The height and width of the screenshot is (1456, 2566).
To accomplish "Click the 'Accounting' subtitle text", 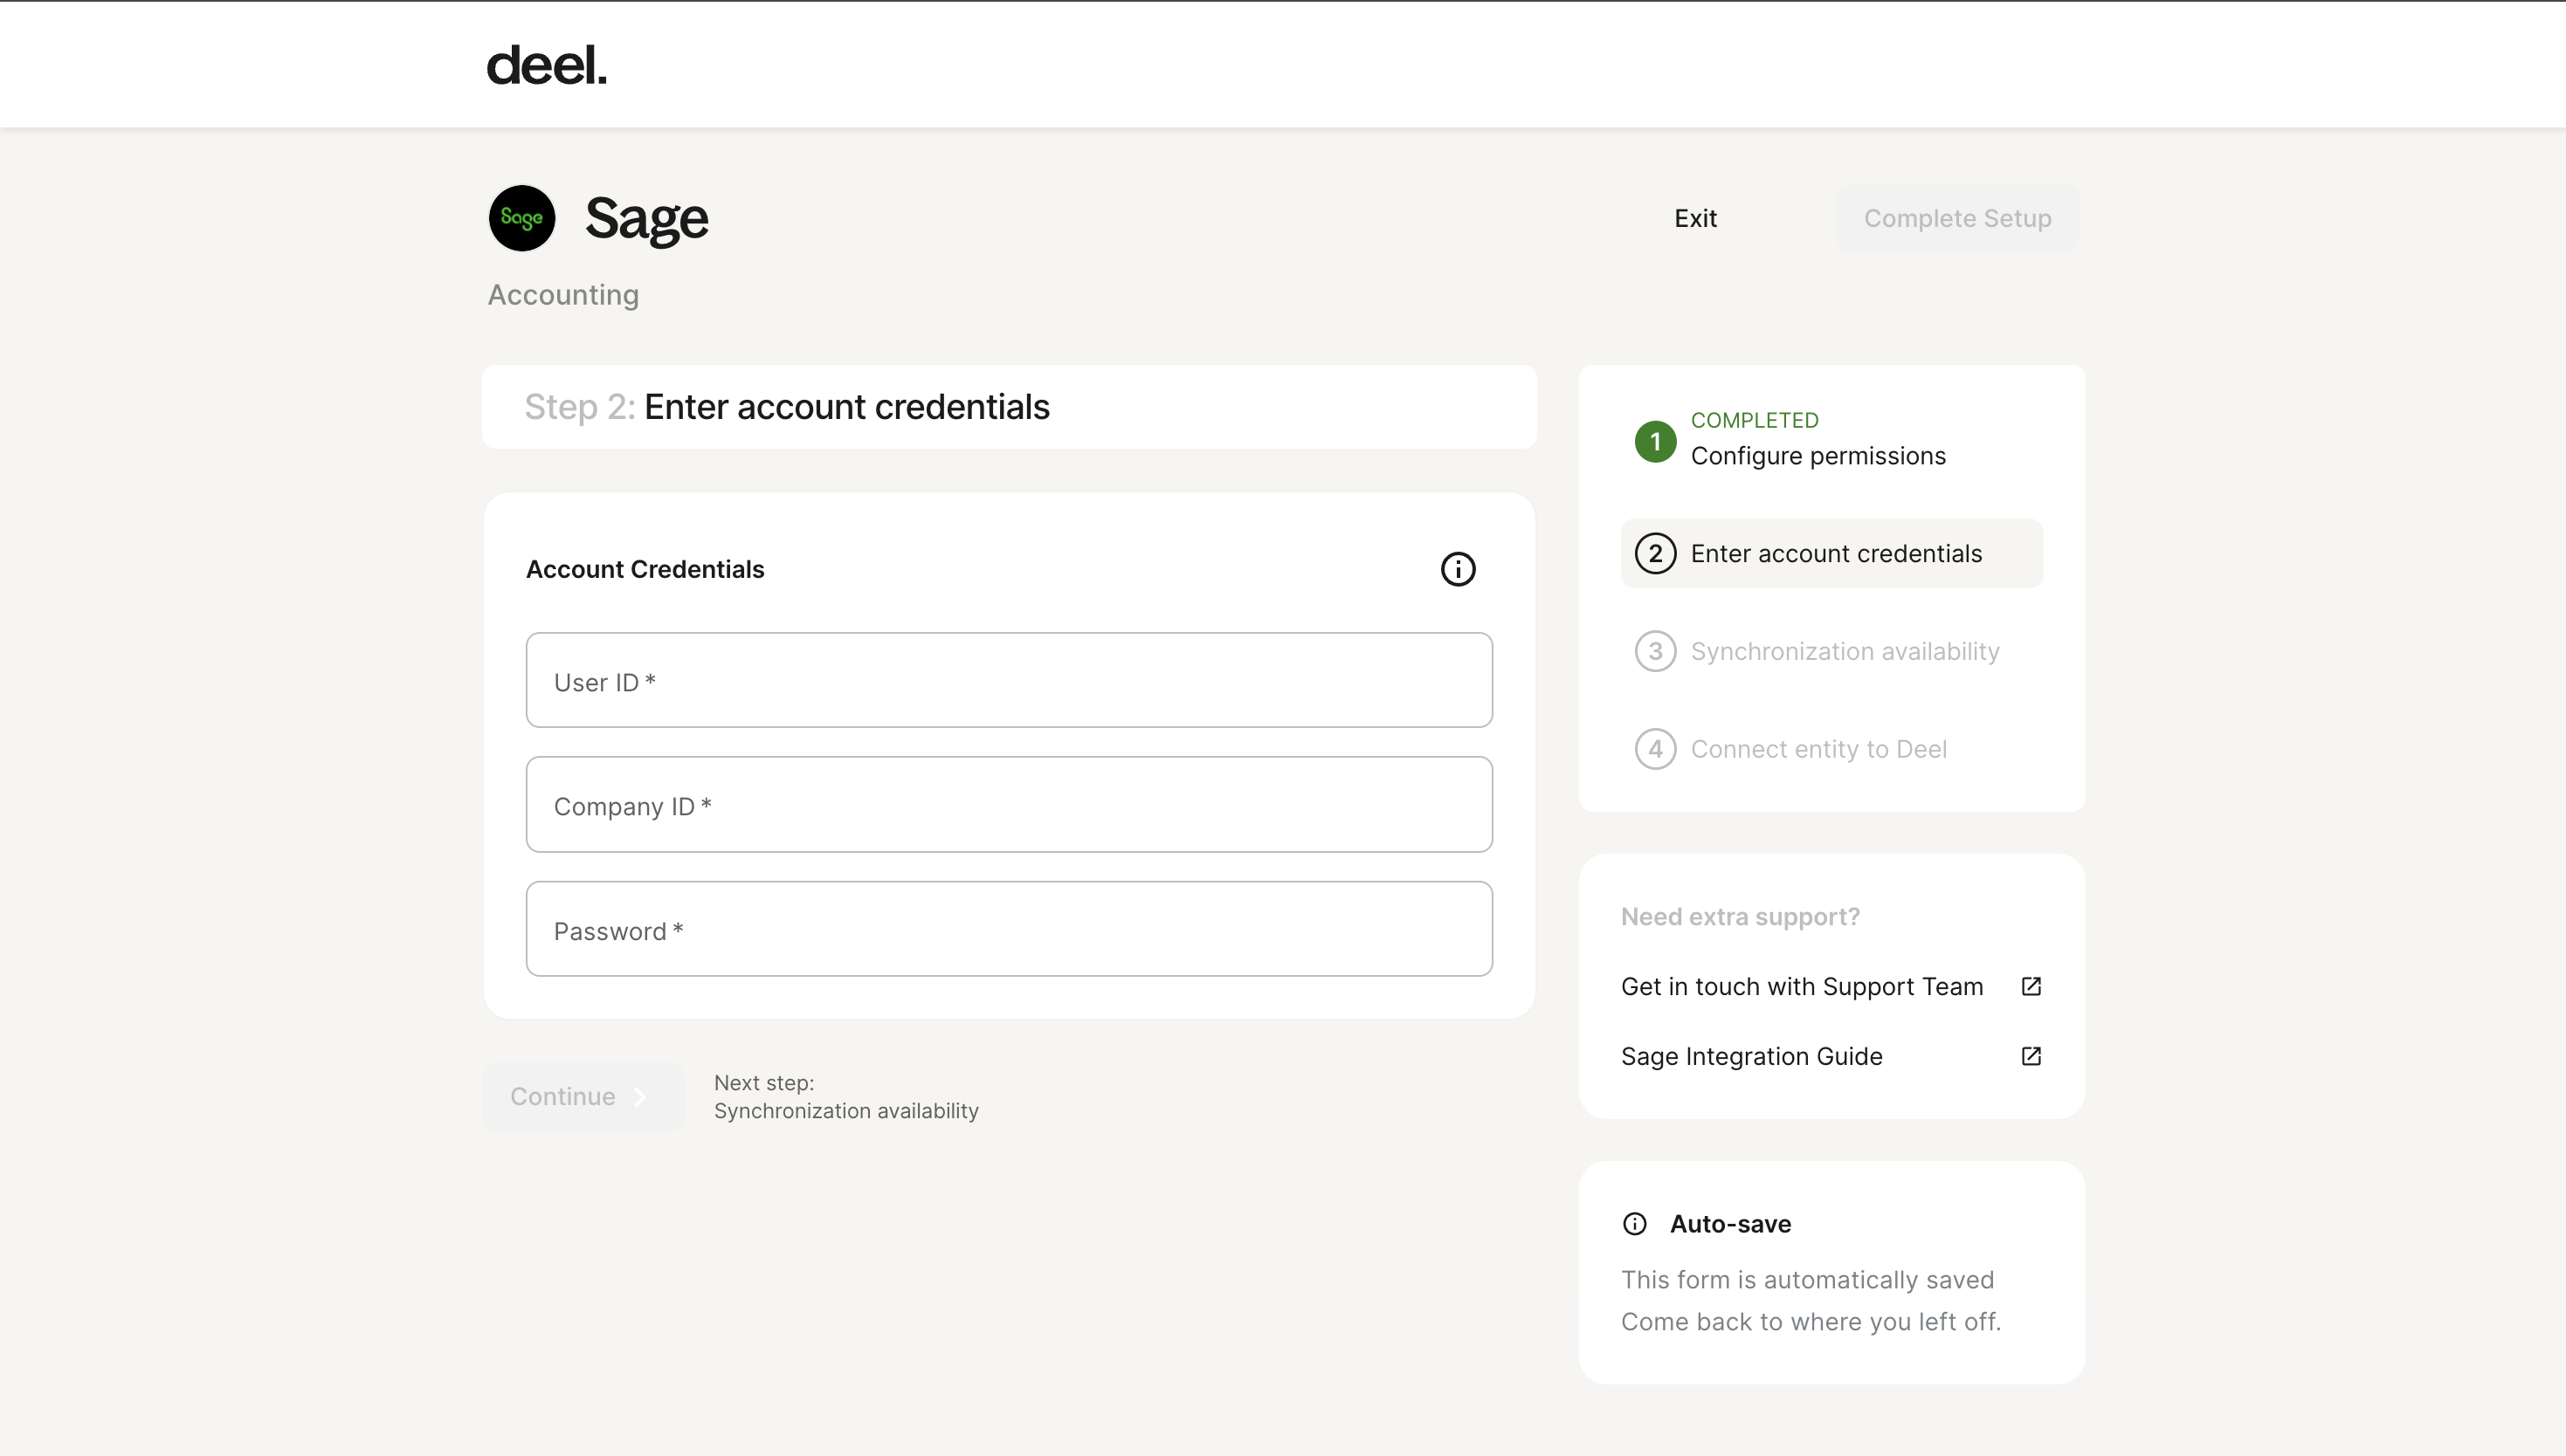I will pos(563,295).
